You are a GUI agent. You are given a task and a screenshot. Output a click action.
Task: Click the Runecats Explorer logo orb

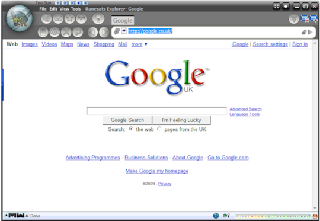click(19, 18)
